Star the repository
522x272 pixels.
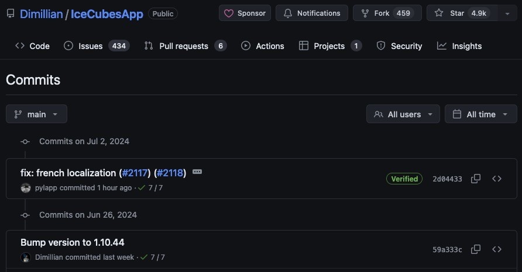462,13
